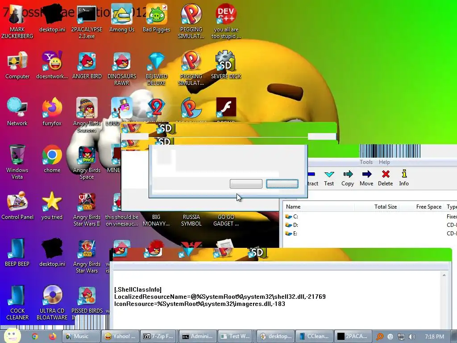Sort 7-Zip list by Name column

[319, 206]
